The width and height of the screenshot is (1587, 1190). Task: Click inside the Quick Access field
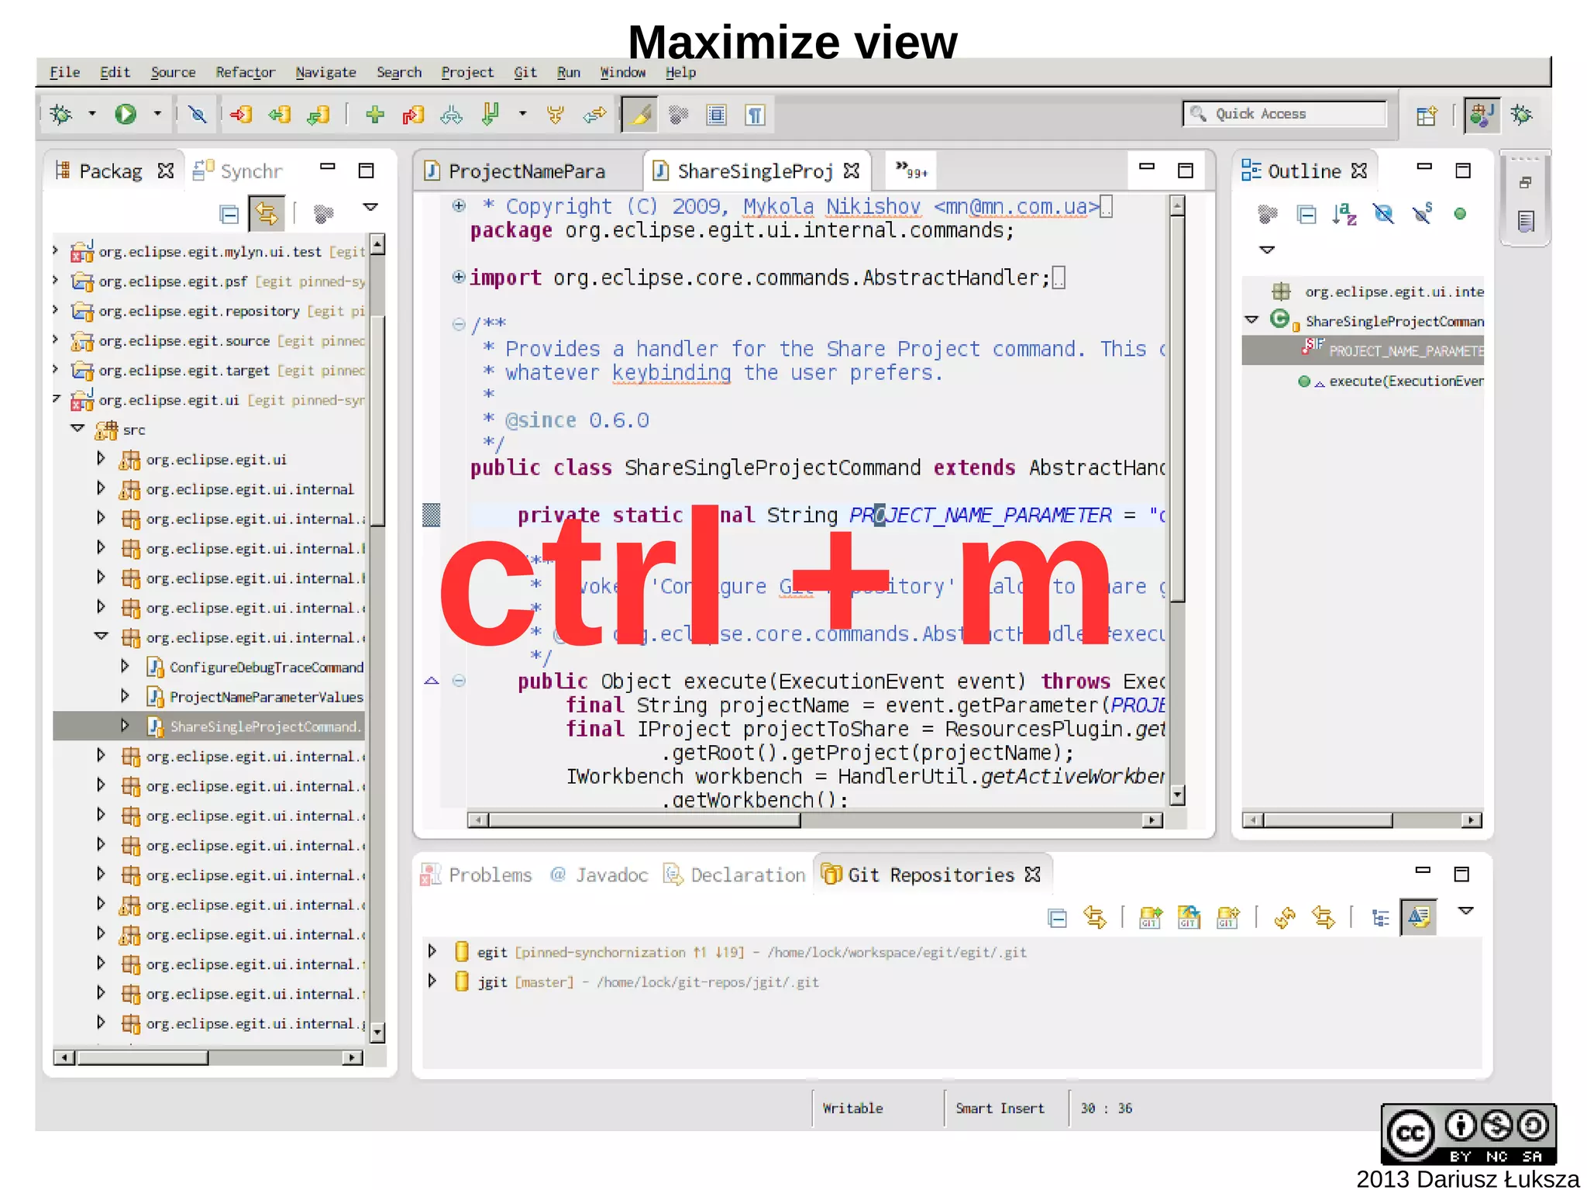(x=1286, y=114)
